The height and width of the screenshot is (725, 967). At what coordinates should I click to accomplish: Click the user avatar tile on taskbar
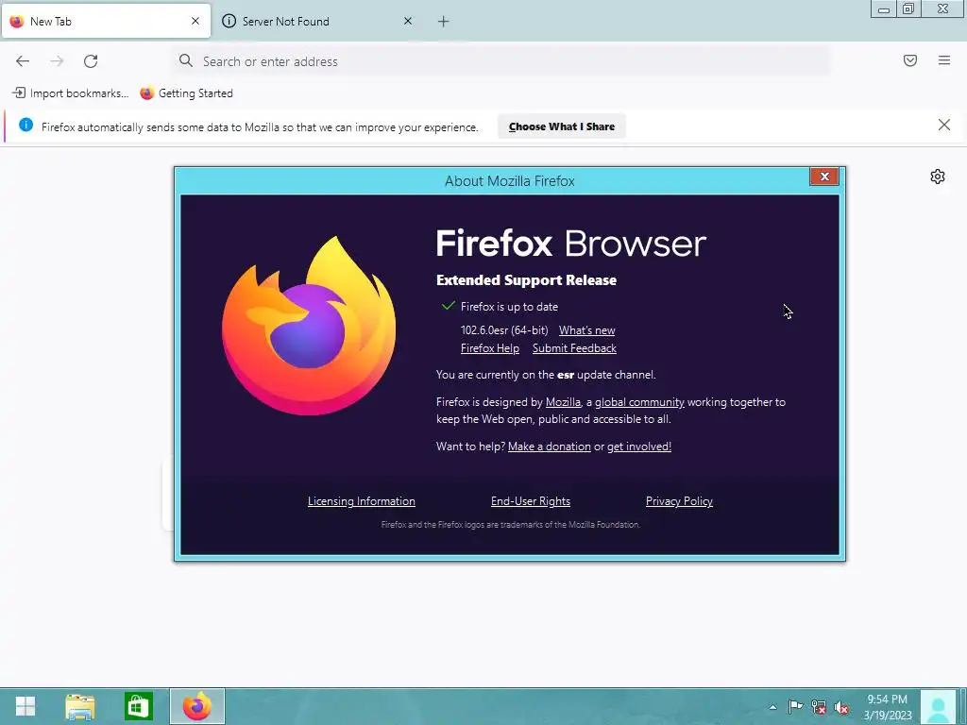pos(938,707)
